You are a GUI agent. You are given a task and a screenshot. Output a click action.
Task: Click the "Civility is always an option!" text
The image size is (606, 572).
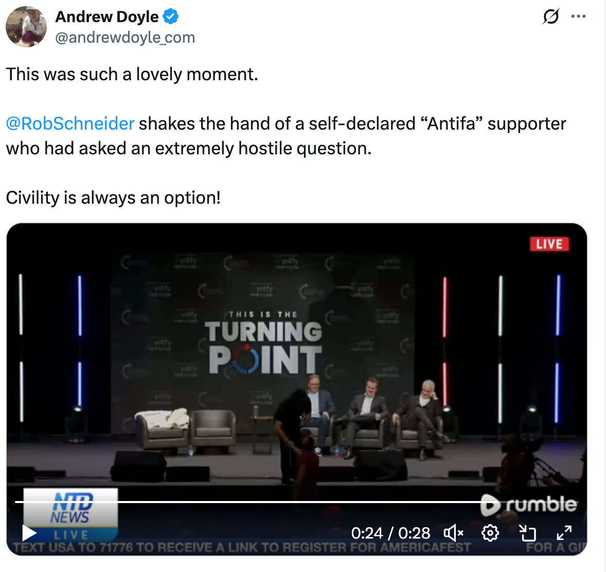click(x=113, y=198)
